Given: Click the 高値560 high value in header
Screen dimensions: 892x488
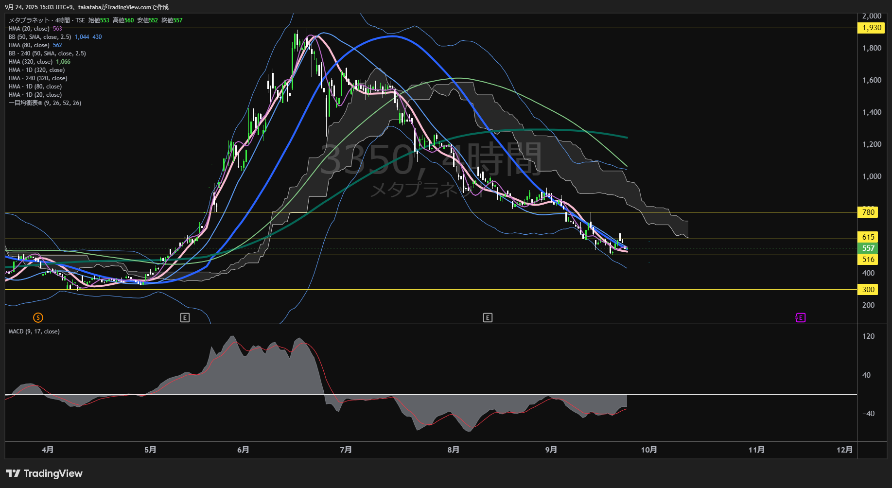Looking at the screenshot, I should point(123,20).
